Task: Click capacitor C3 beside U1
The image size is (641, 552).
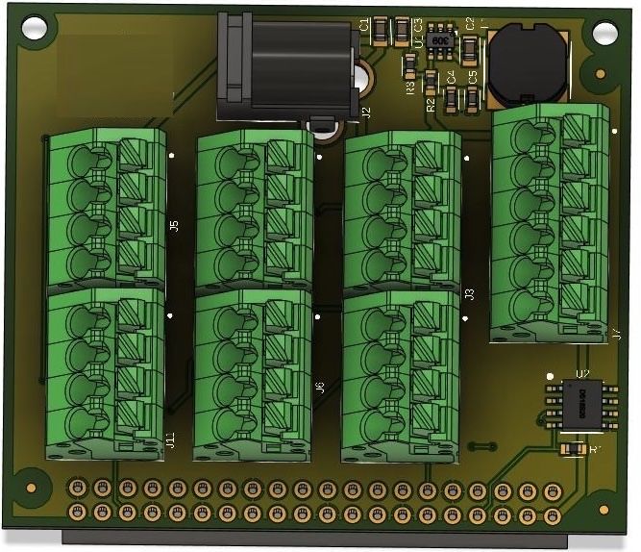Action: click(x=402, y=31)
